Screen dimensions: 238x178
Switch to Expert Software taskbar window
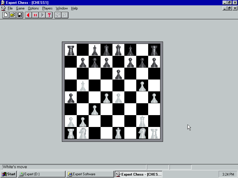coord(90,174)
